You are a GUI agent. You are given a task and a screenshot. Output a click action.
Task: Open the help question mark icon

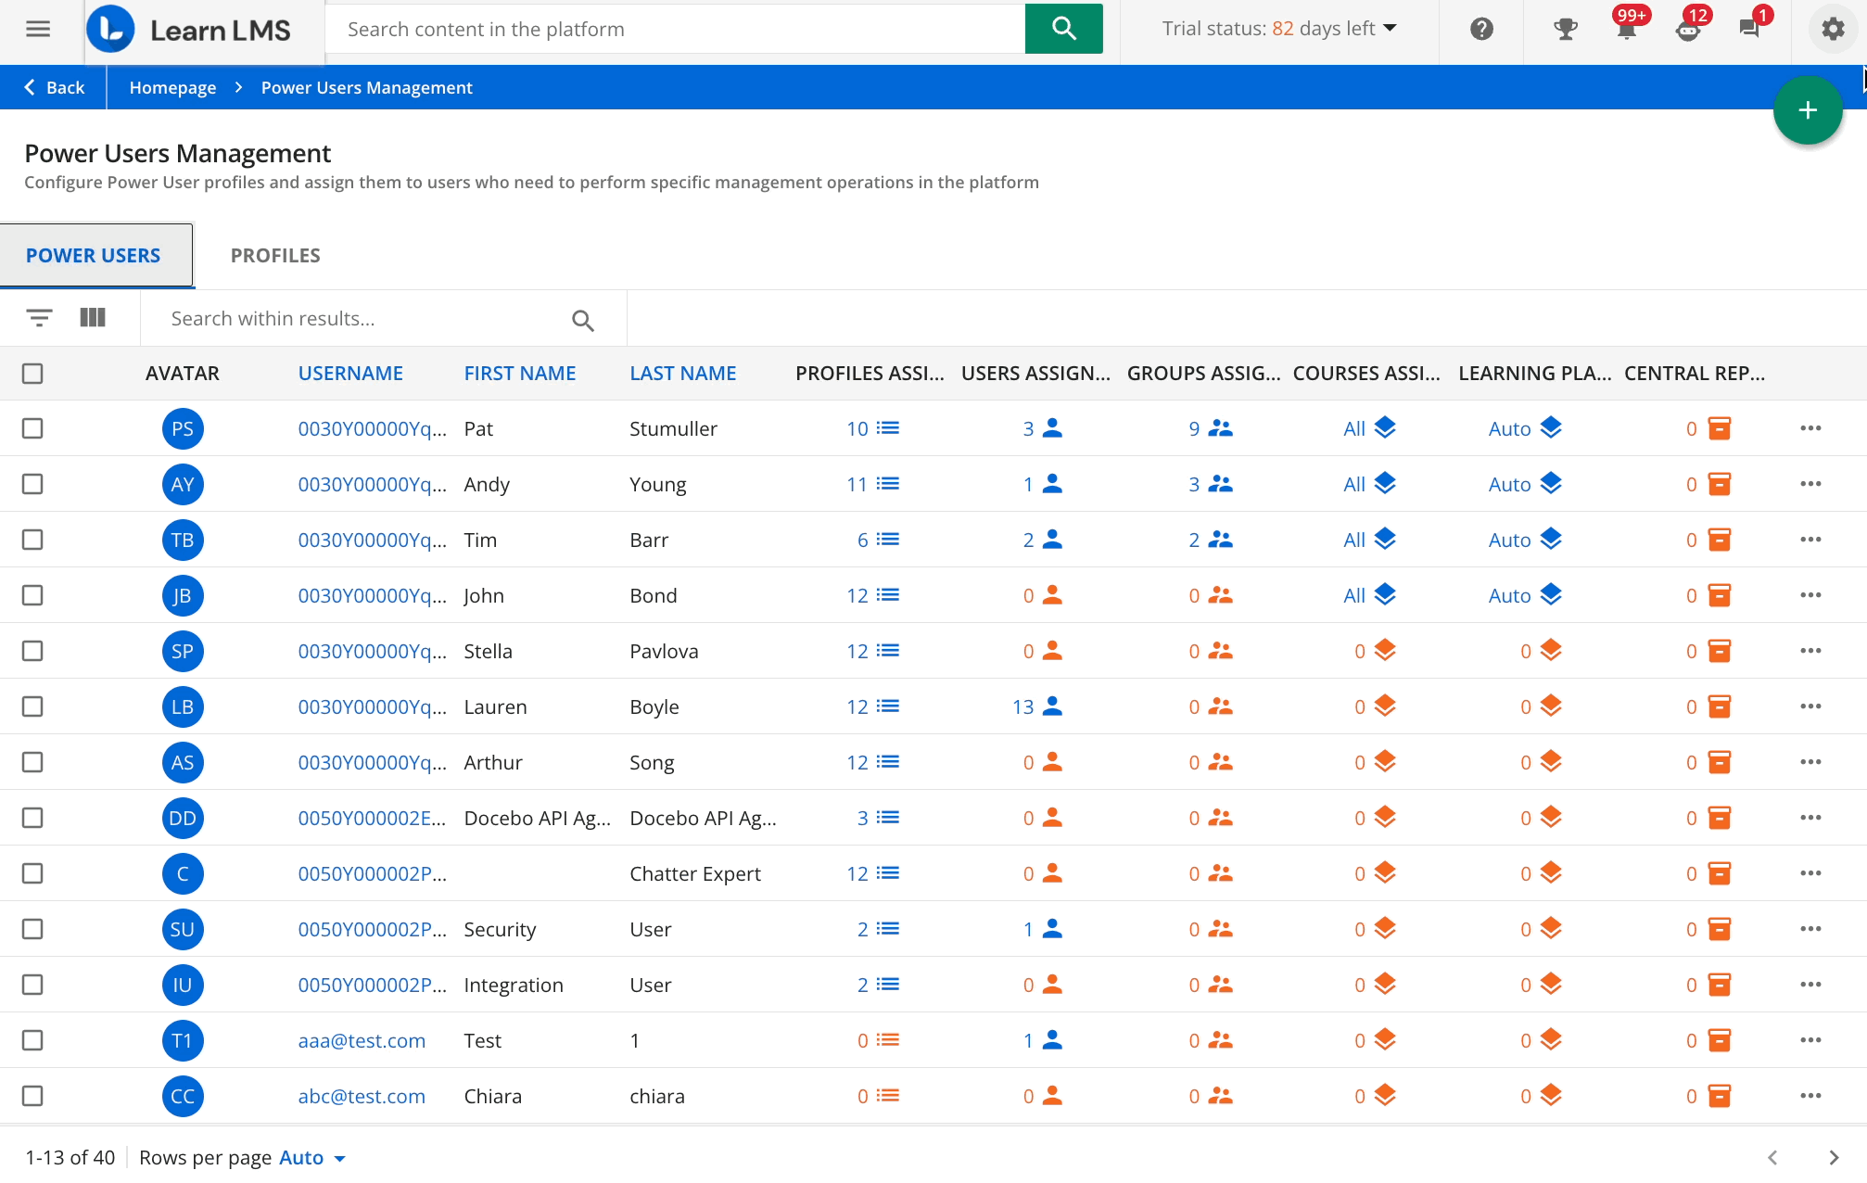point(1481,29)
